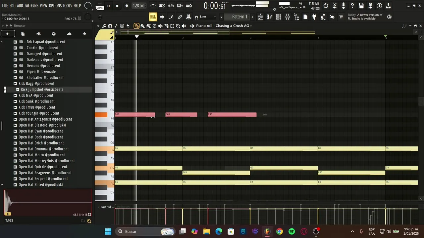
Task: Open the TOOLS menu
Action: click(x=68, y=6)
